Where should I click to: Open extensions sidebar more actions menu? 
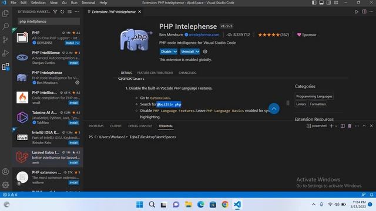tap(77, 12)
